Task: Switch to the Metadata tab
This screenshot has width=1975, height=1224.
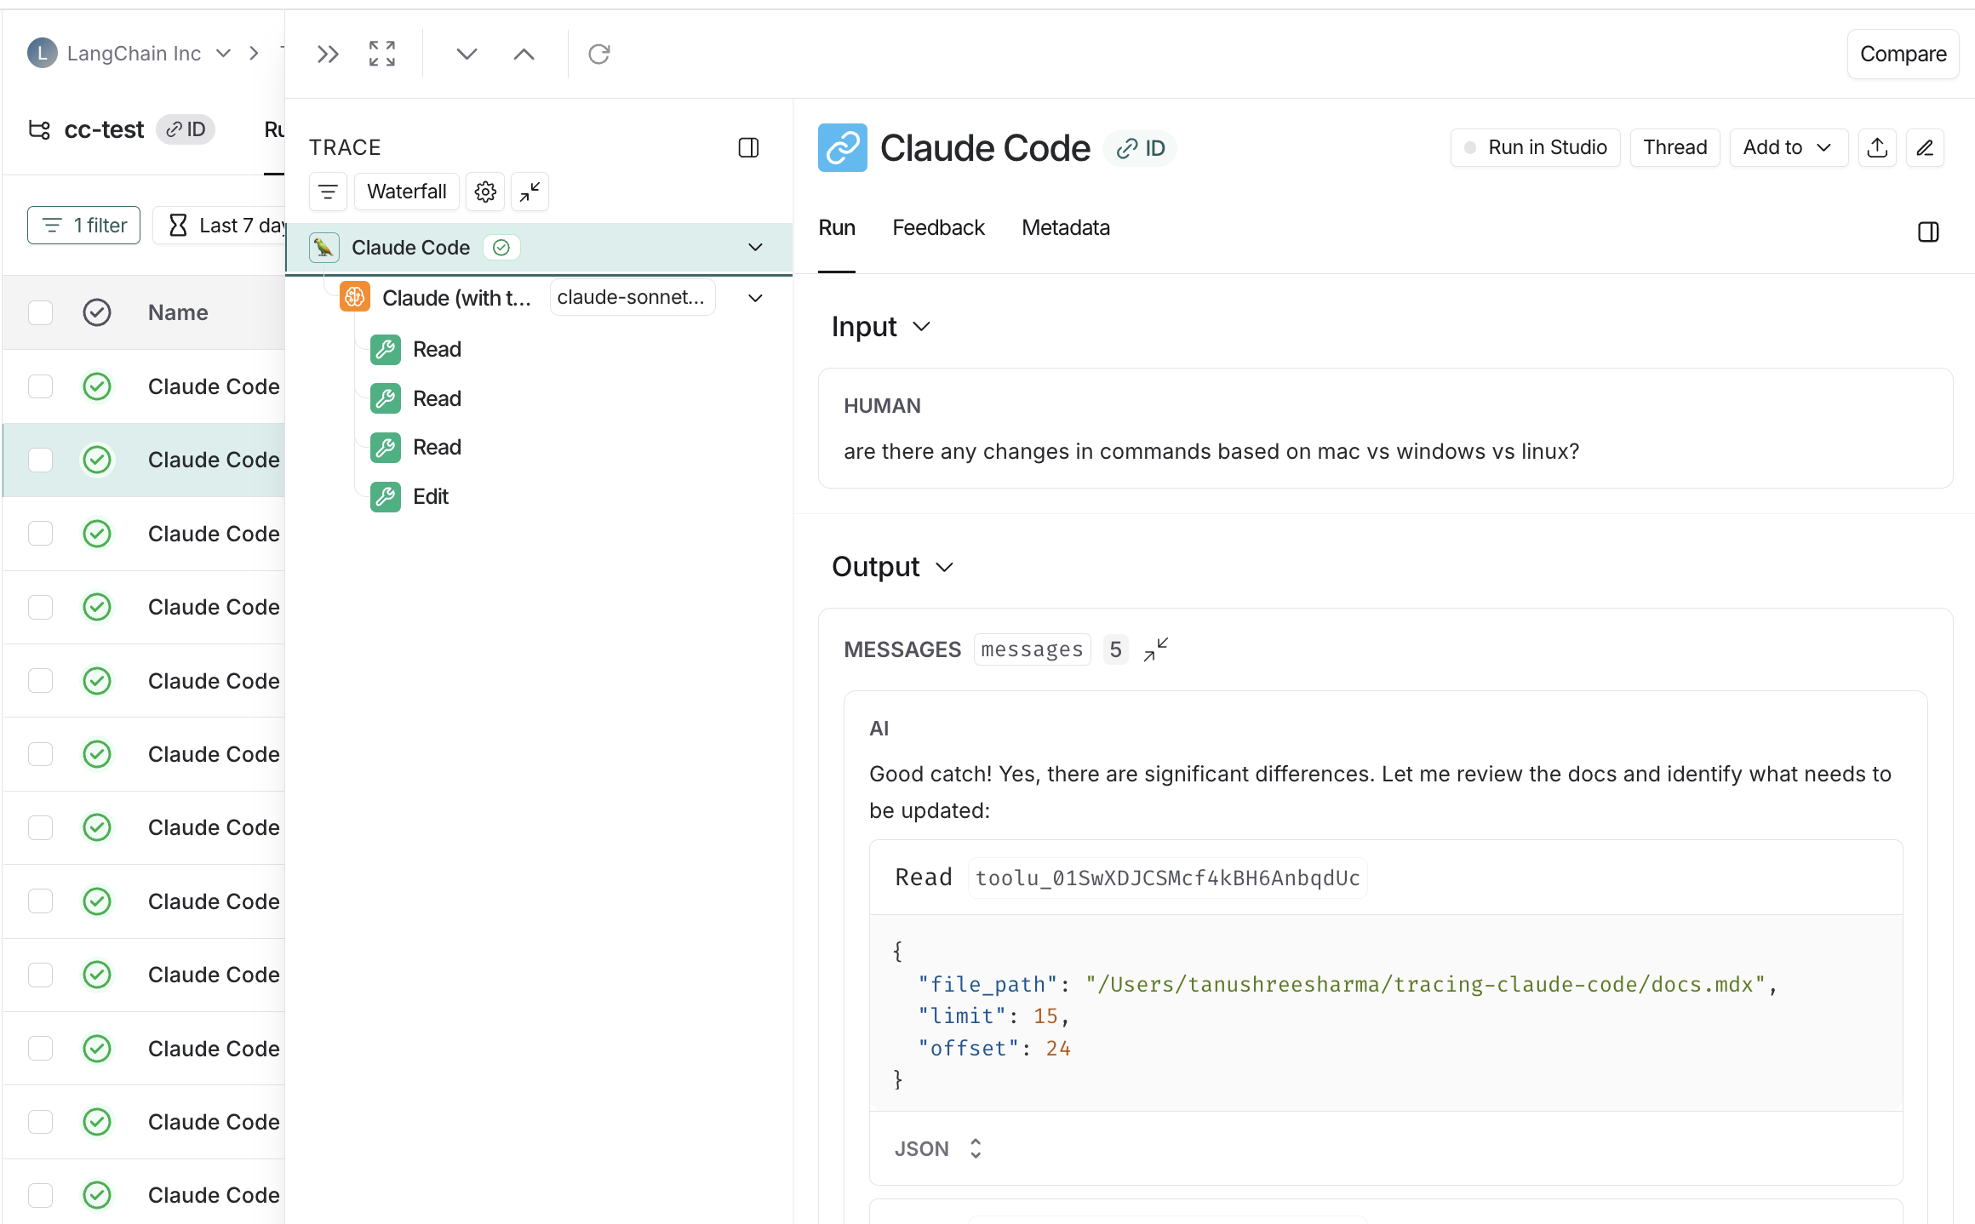Action: (1065, 227)
